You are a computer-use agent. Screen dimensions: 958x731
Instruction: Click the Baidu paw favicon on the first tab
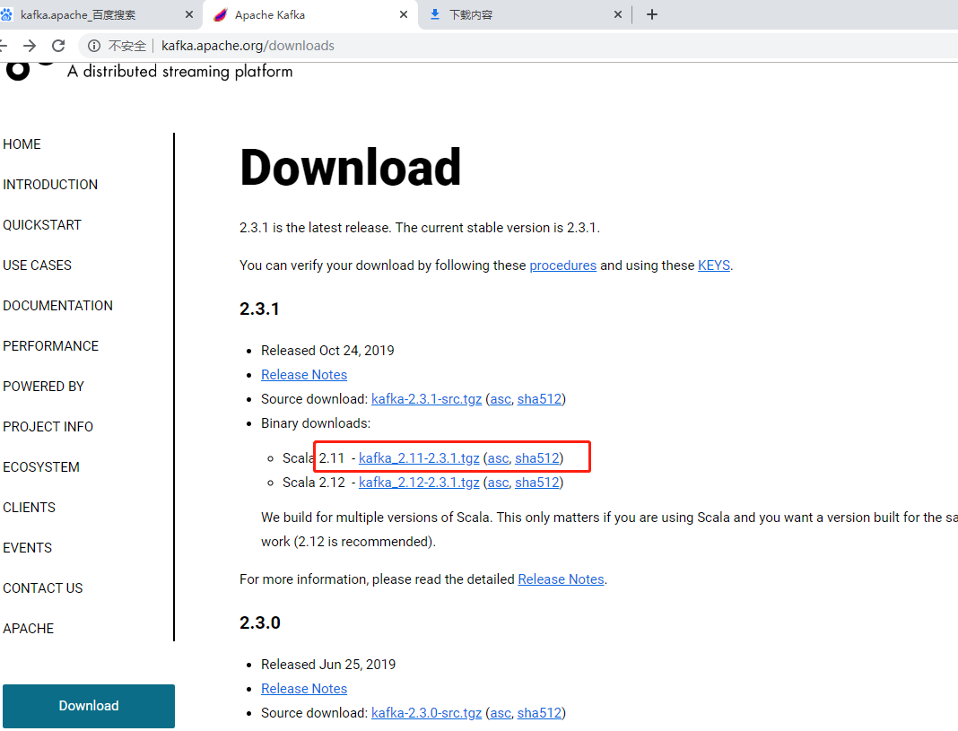6,14
